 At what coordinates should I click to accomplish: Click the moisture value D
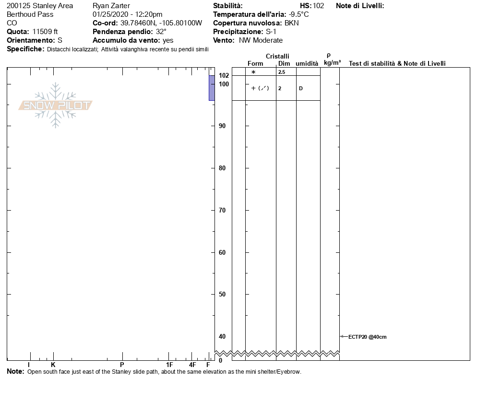(x=300, y=89)
